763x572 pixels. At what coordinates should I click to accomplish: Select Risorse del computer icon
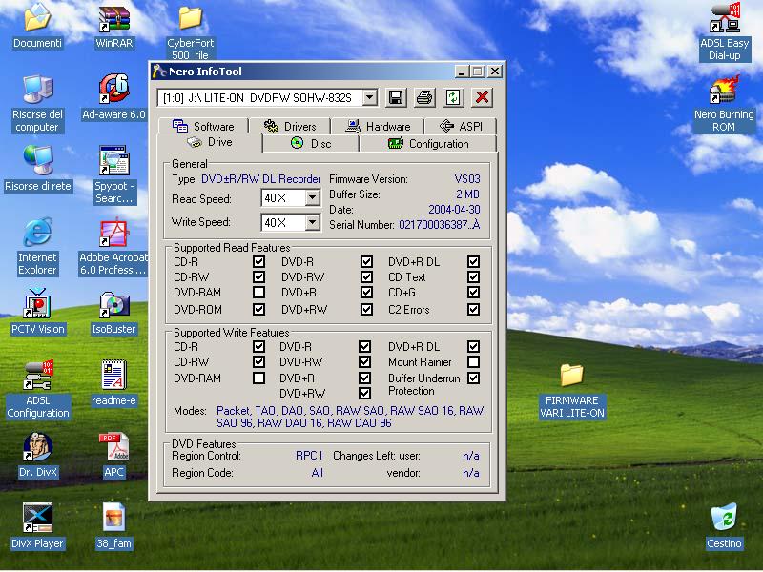click(37, 104)
